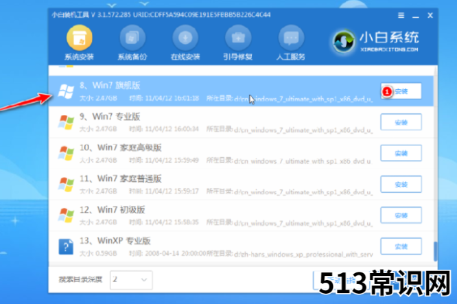Install Win7 家庭普通版 with 安装 button
Viewport: 457px width, 304px height.
coord(401,184)
